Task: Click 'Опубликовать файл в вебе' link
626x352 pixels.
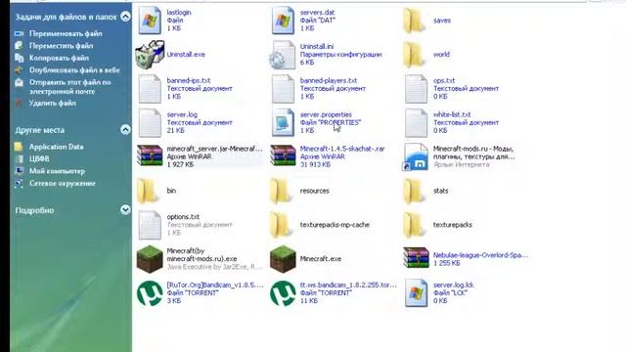Action: (x=74, y=69)
